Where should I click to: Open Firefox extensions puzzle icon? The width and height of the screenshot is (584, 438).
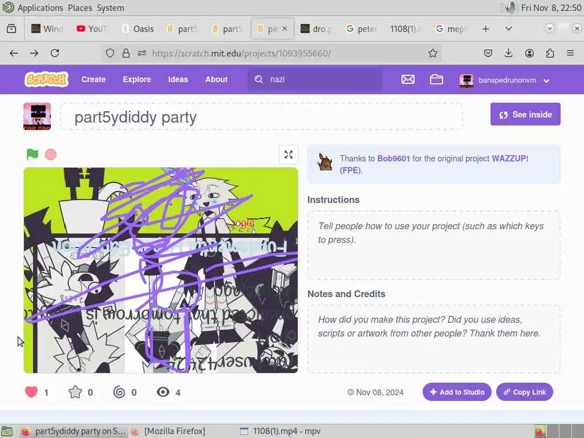tap(550, 53)
